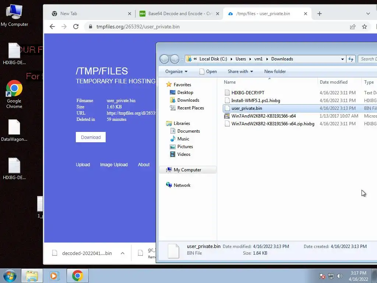The image size is (377, 283).
Task: Switch to Chrome in the taskbar
Action: tap(77, 276)
